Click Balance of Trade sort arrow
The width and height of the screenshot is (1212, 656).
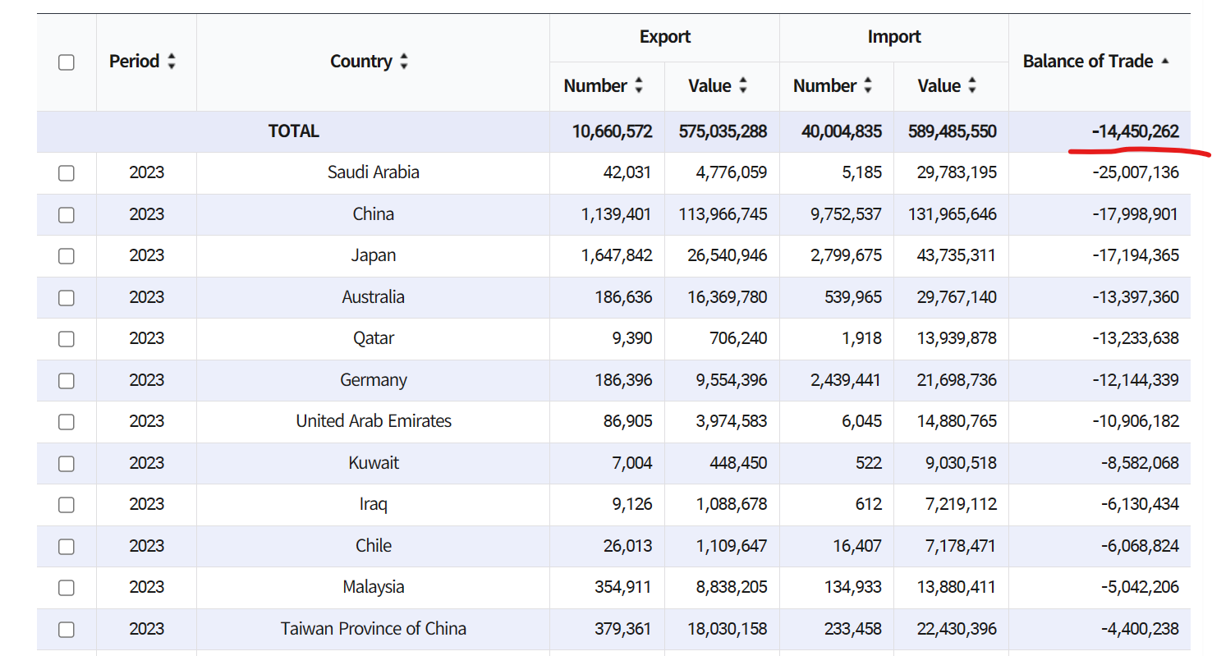click(1165, 62)
